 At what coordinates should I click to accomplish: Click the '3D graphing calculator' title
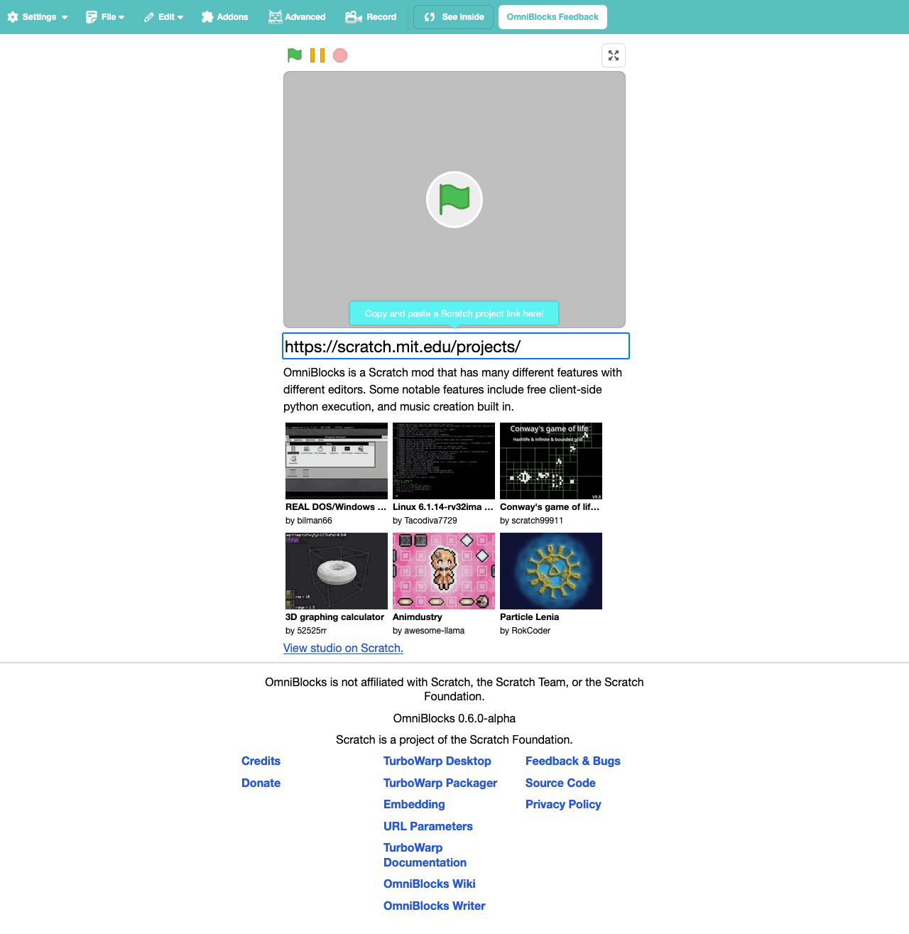coord(334,617)
